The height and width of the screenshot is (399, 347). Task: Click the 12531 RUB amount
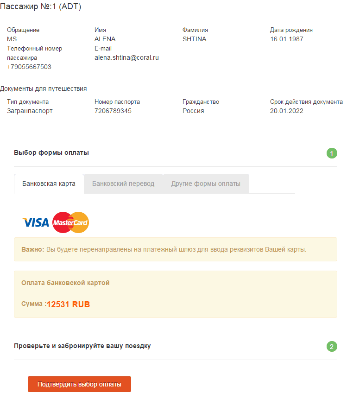pos(68,304)
